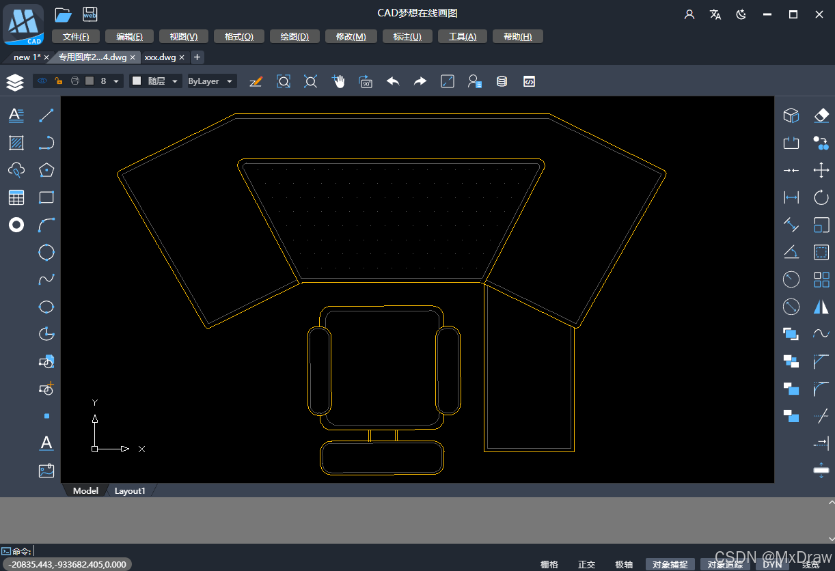This screenshot has width=835, height=571.
Task: Open the code script icon
Action: tap(529, 81)
